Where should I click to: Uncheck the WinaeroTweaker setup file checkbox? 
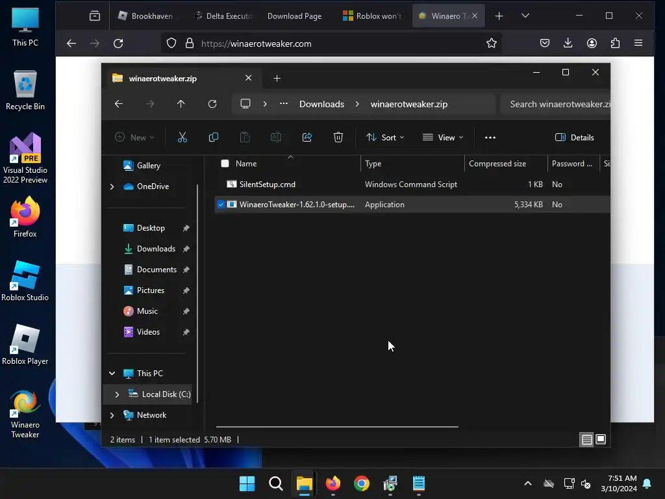221,205
